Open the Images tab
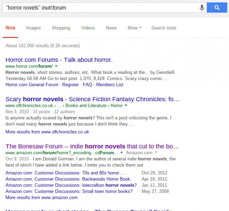This screenshot has width=229, height=211. 33,28
